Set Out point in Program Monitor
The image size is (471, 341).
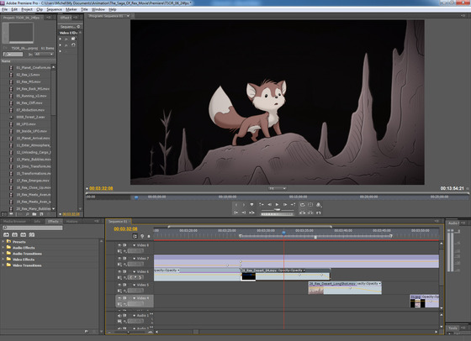(244, 205)
